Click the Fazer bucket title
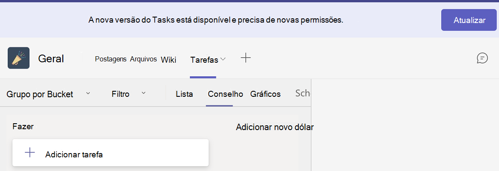Viewport: 499px width, 171px height. 23,127
